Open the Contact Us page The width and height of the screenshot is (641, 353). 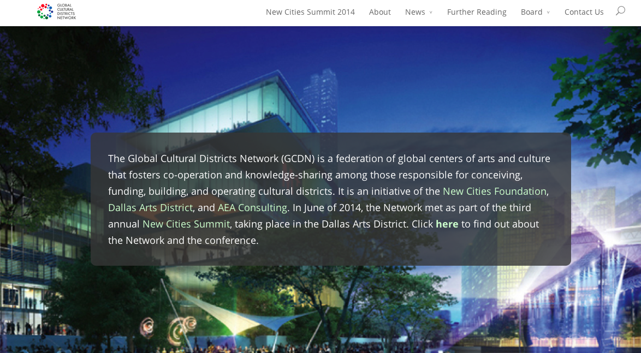(x=584, y=12)
